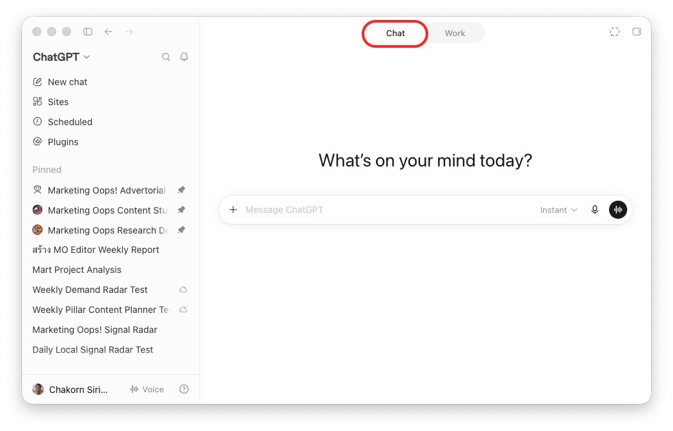
Task: Open Weekly Pillar Content Planner chat
Action: [x=101, y=310]
